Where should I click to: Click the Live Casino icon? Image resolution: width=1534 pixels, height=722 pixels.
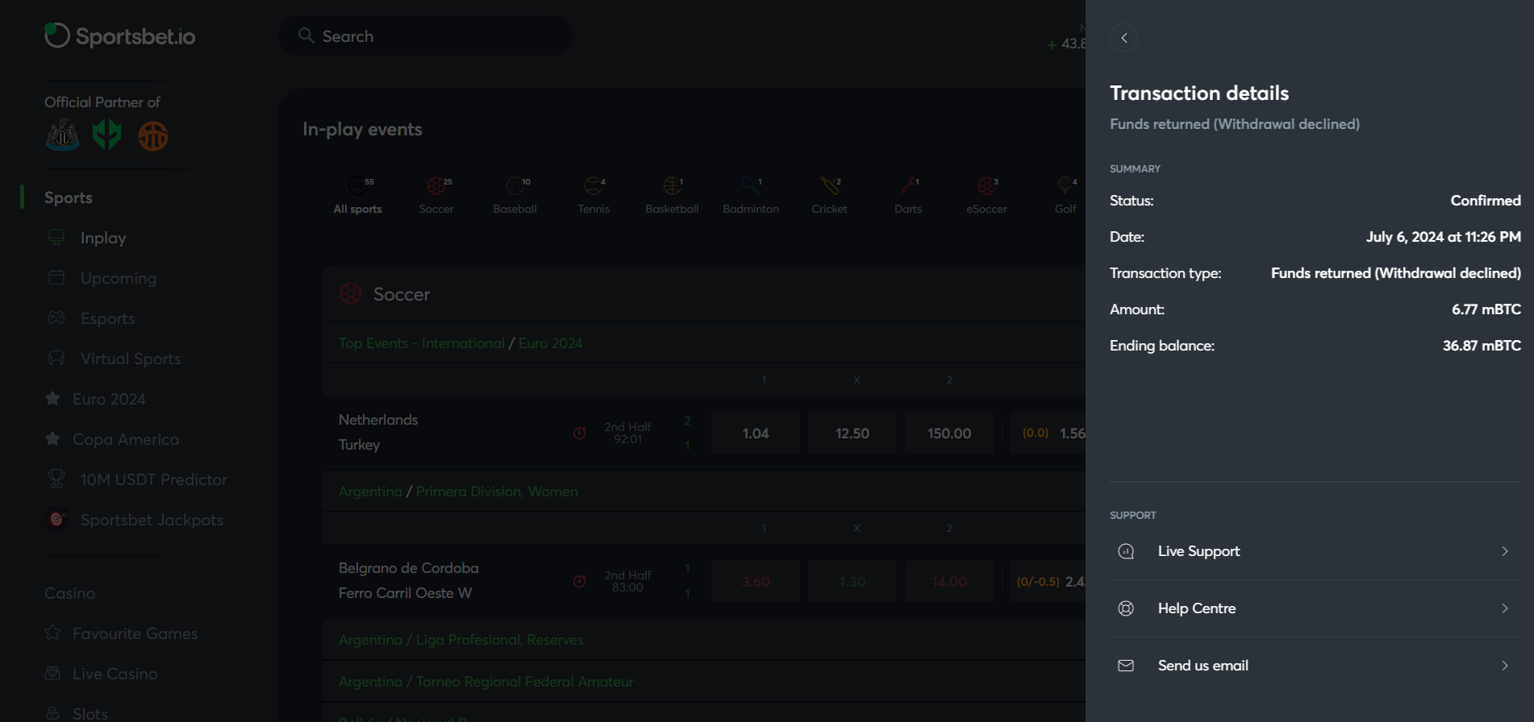click(52, 673)
